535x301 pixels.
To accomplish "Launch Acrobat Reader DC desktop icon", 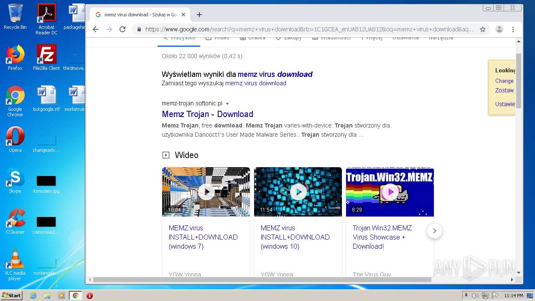I will click(x=46, y=19).
